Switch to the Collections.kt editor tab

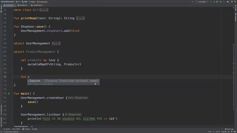(37, 5)
